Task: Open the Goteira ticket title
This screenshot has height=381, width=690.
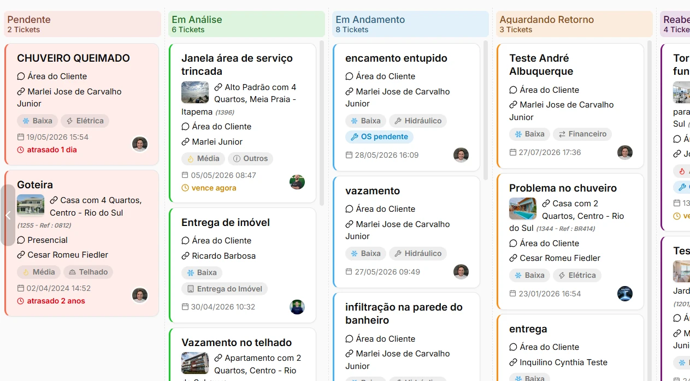Action: point(35,184)
